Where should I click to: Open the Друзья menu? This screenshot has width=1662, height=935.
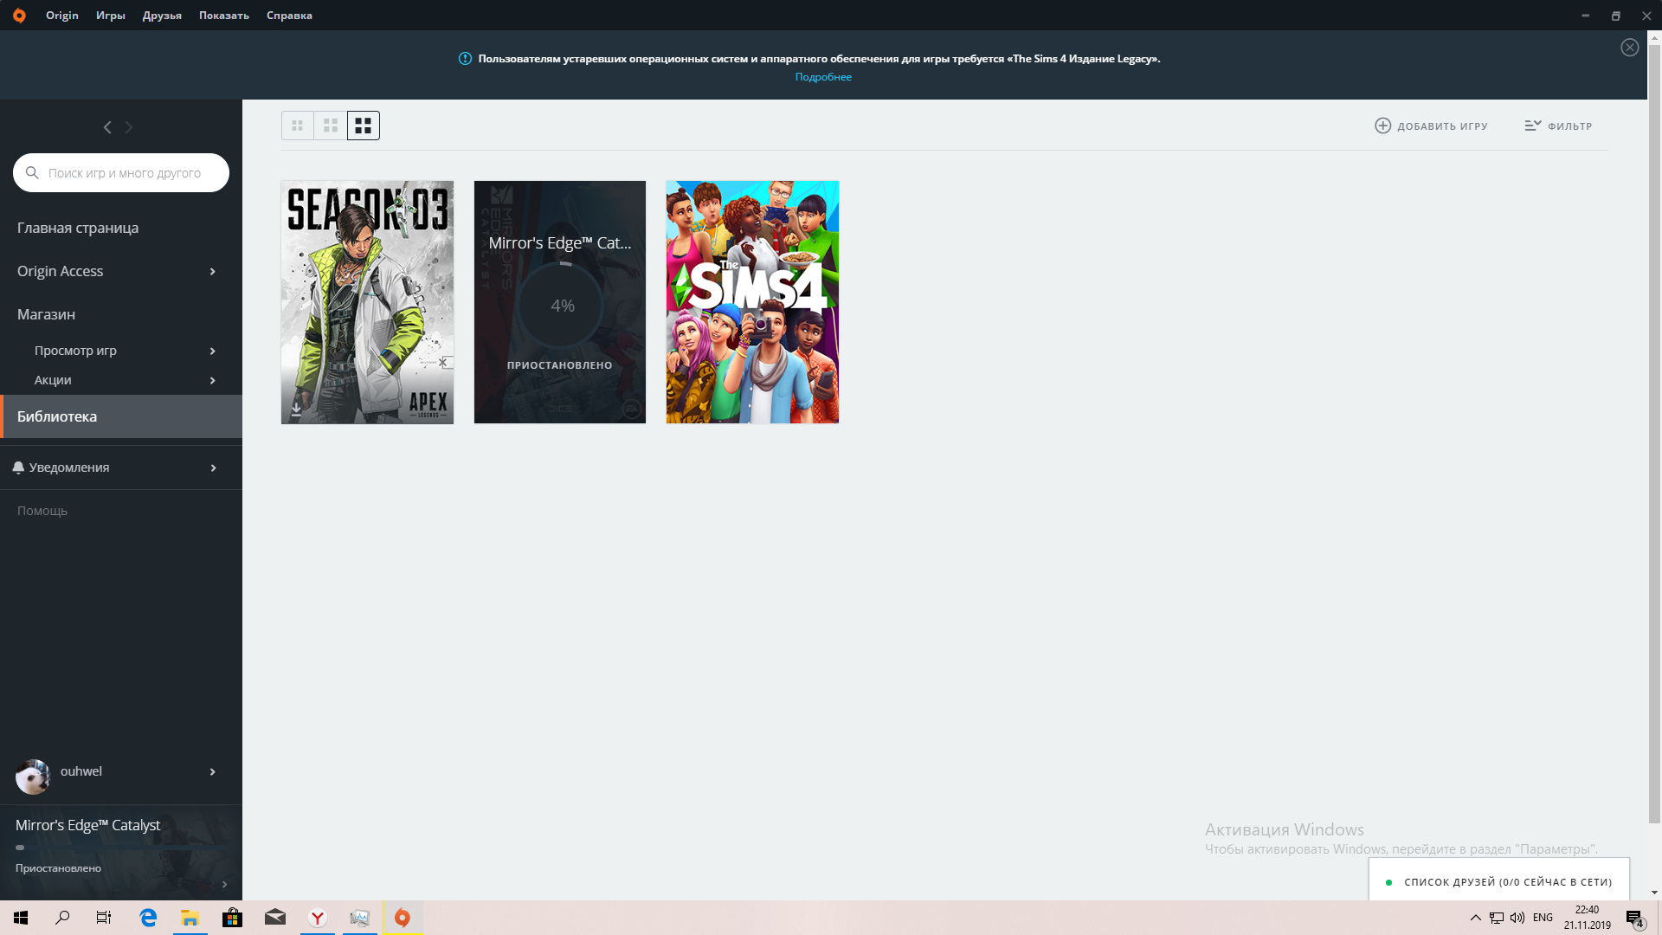[x=162, y=16]
